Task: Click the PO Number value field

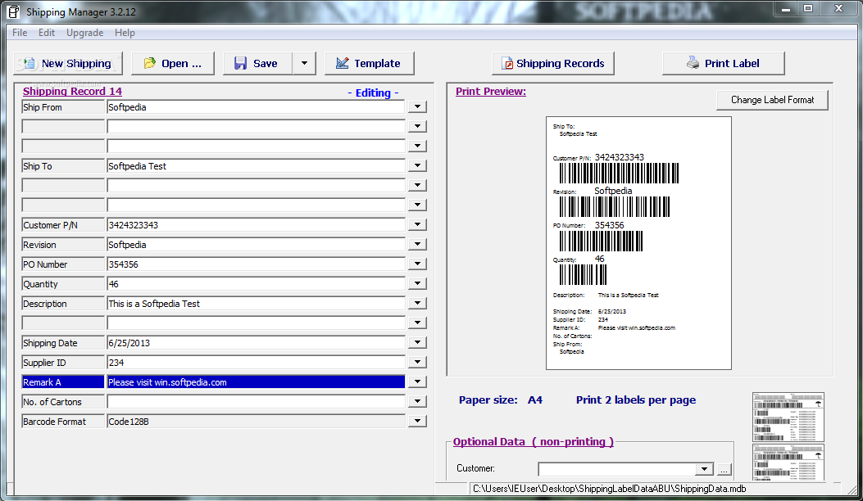Action: pyautogui.click(x=256, y=264)
